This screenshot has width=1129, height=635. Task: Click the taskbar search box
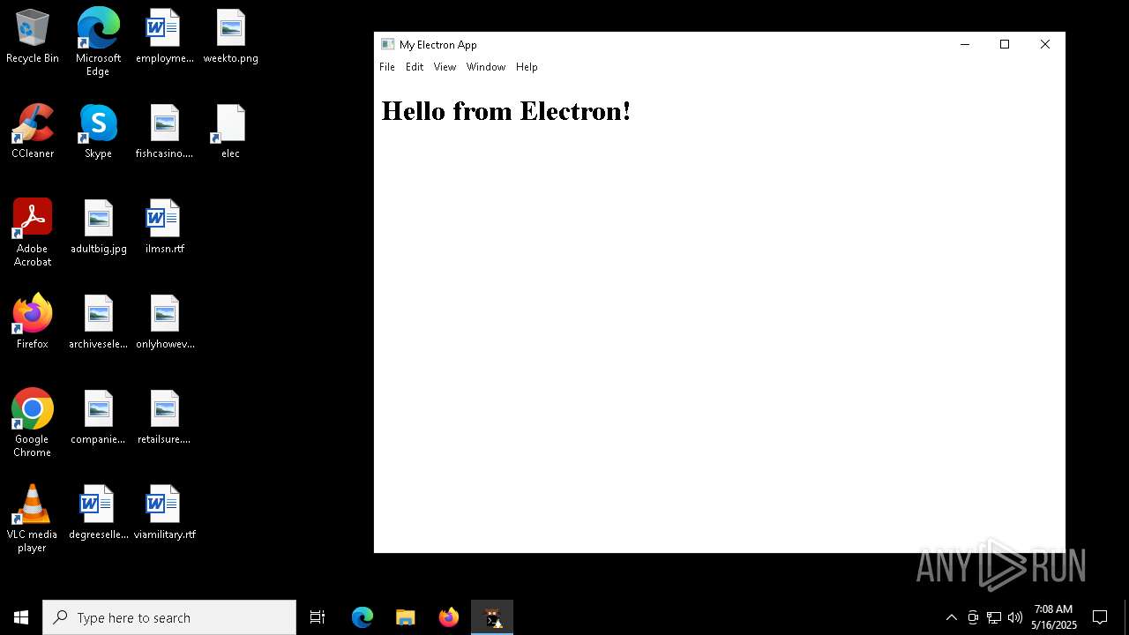[x=169, y=617]
